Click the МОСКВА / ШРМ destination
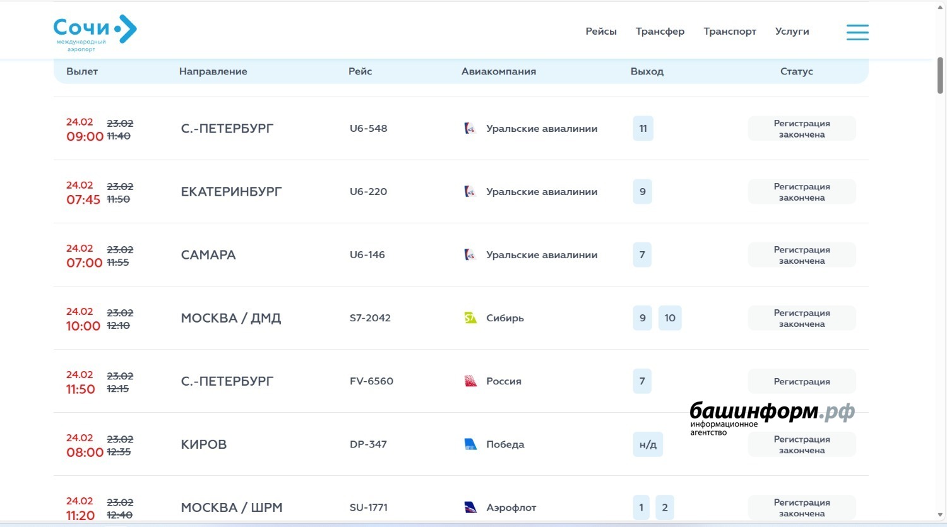The image size is (947, 527). (x=231, y=507)
